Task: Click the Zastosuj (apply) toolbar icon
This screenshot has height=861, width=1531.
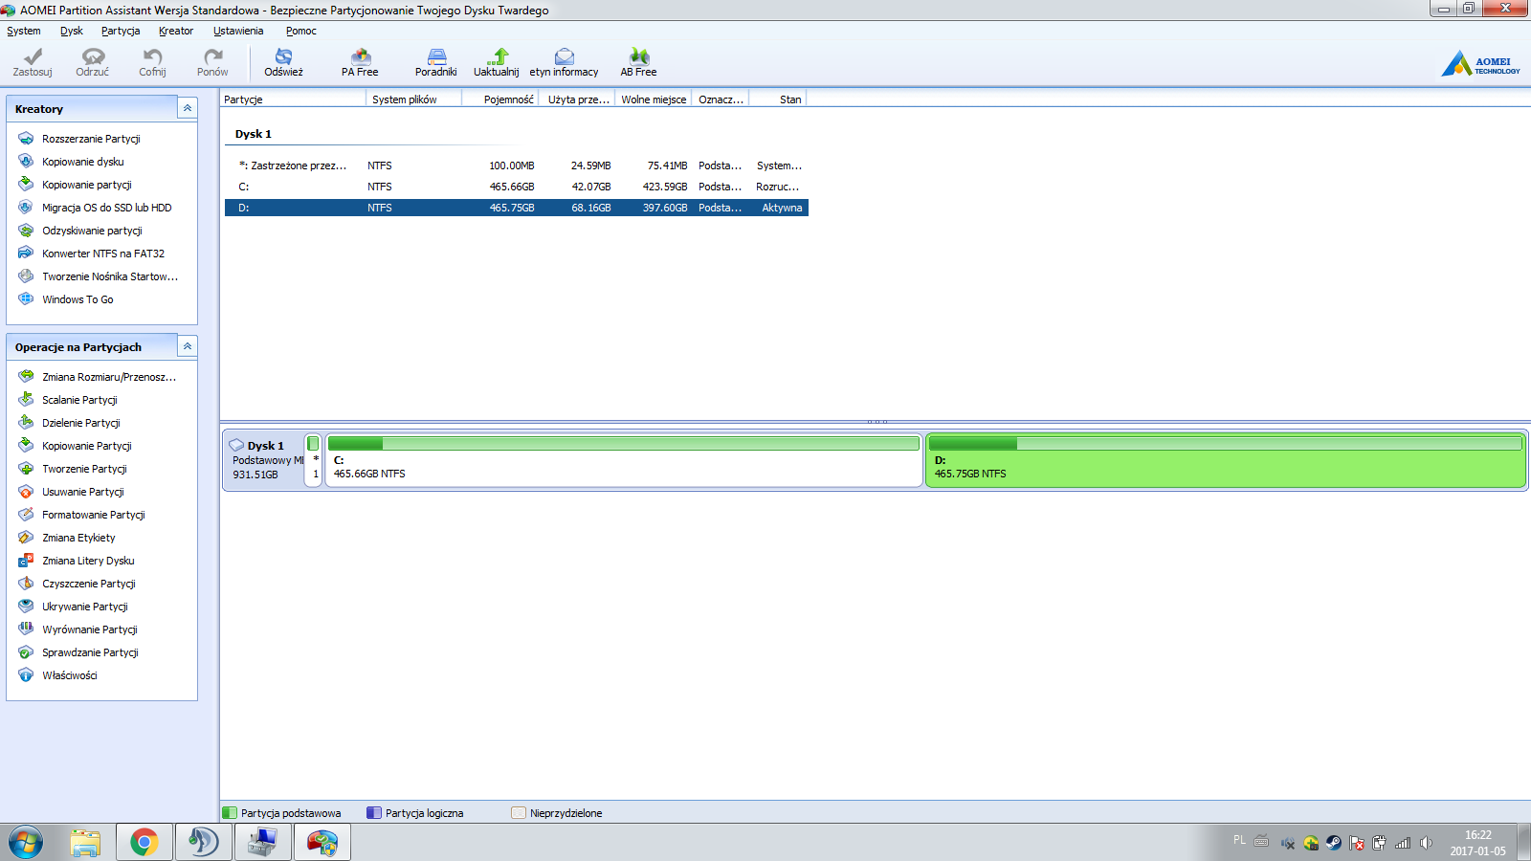Action: [33, 62]
